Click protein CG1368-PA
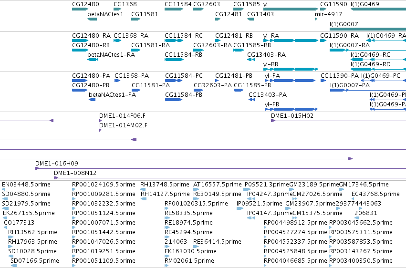Screen dimensions: 406x268 click(x=117, y=81)
